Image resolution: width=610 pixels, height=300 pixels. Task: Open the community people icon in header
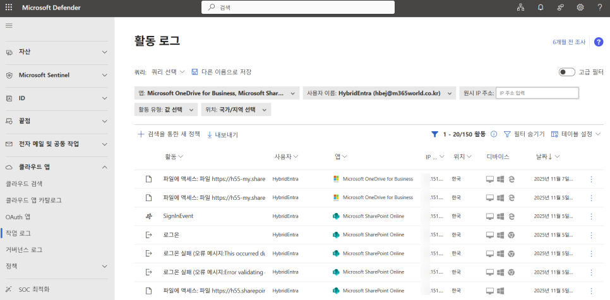pos(561,8)
